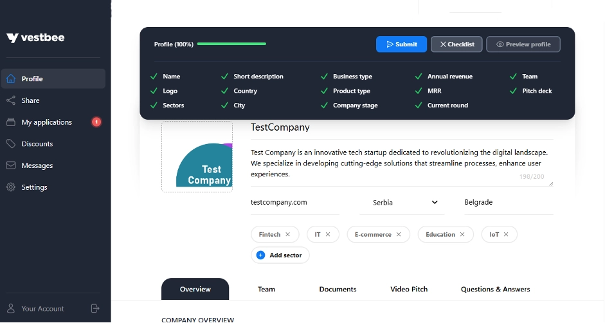Screen dimensions: 605x323
Task: Remove the IoT sector tag
Action: click(x=506, y=234)
